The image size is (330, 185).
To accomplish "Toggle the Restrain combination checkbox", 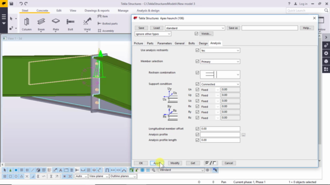I will pos(197,72).
